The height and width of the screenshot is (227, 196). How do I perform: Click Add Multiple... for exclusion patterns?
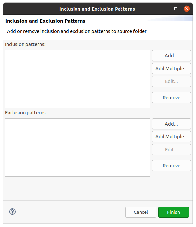click(171, 137)
